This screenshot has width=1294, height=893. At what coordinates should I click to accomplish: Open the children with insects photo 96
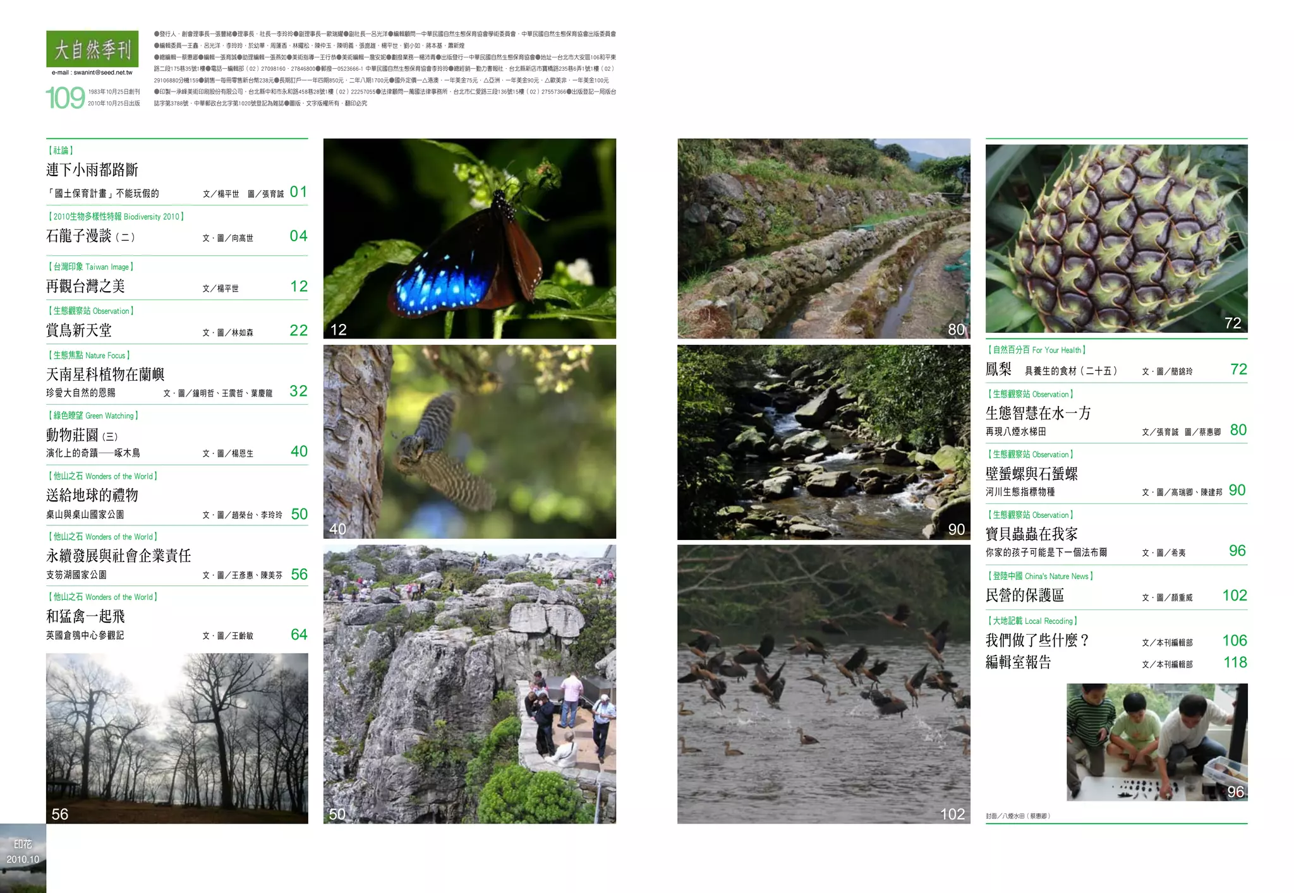(x=1156, y=742)
